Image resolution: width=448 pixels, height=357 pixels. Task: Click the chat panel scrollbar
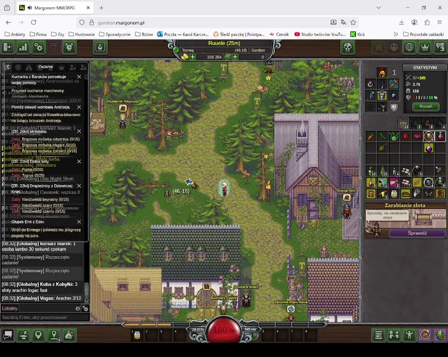[86, 292]
